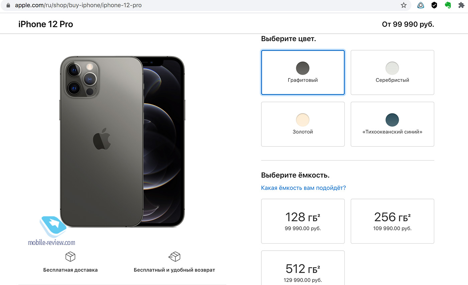This screenshot has width=468, height=285.
Task: Click the site lock padlock icon
Action: point(8,5)
